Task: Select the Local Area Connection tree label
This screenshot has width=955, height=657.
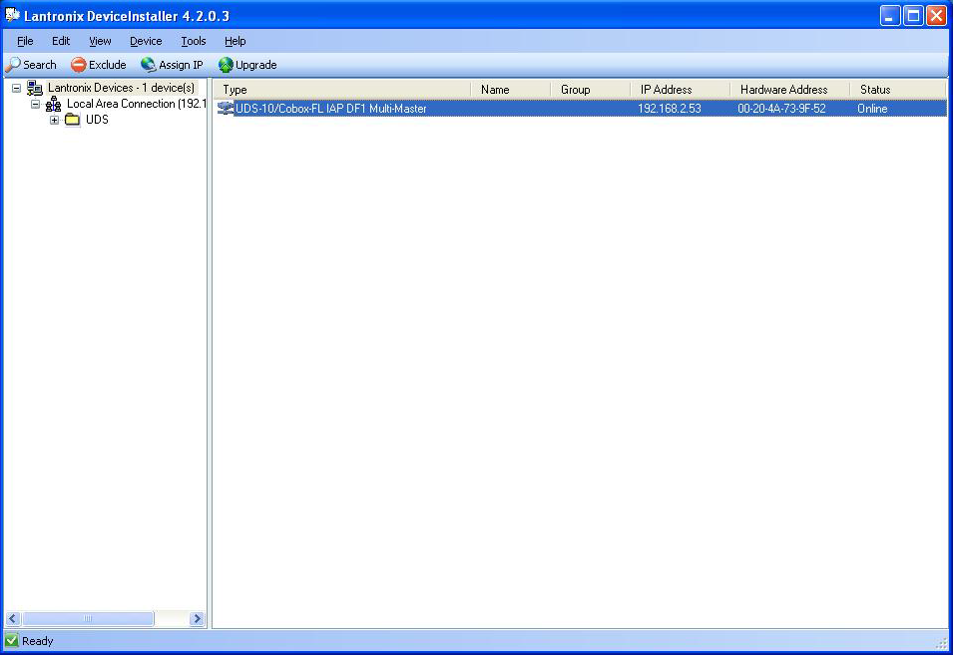Action: pyautogui.click(x=137, y=104)
